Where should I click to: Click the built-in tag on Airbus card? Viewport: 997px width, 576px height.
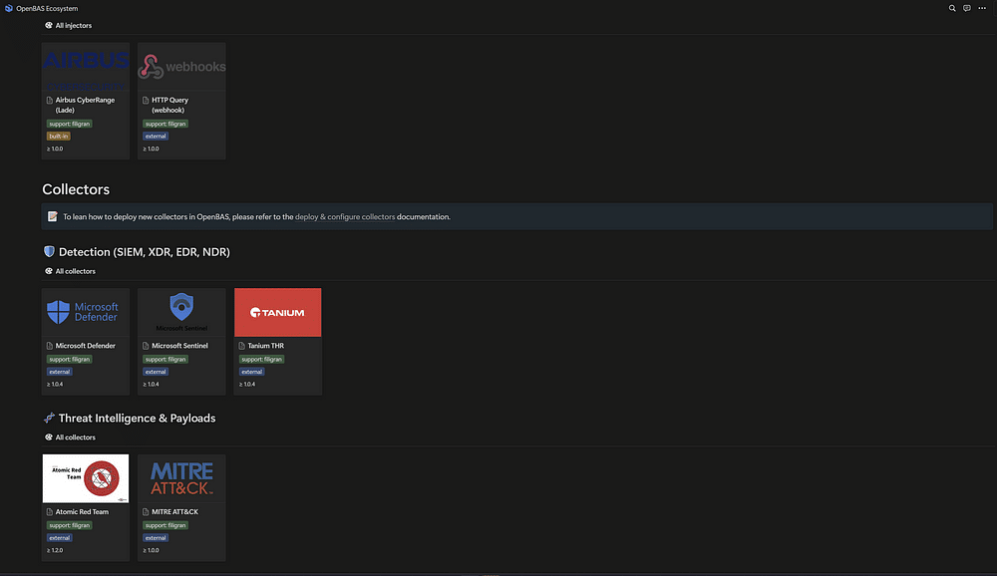click(x=58, y=137)
